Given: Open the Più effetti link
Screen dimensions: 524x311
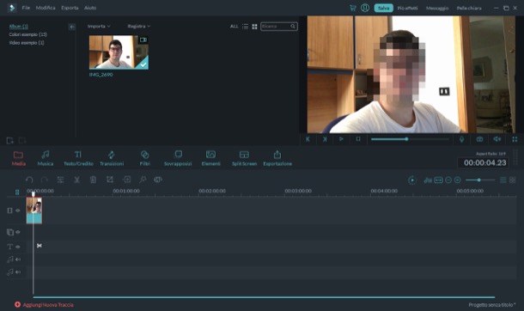Looking at the screenshot, I should coord(407,8).
